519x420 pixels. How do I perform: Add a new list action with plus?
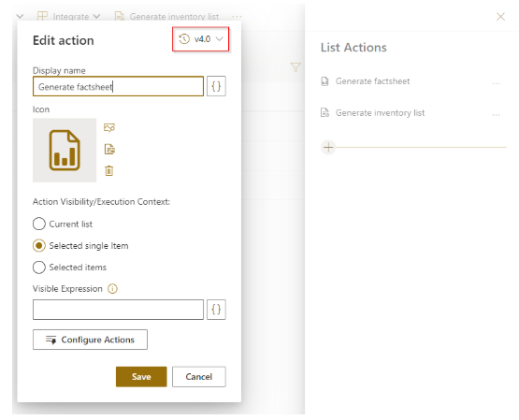(328, 147)
